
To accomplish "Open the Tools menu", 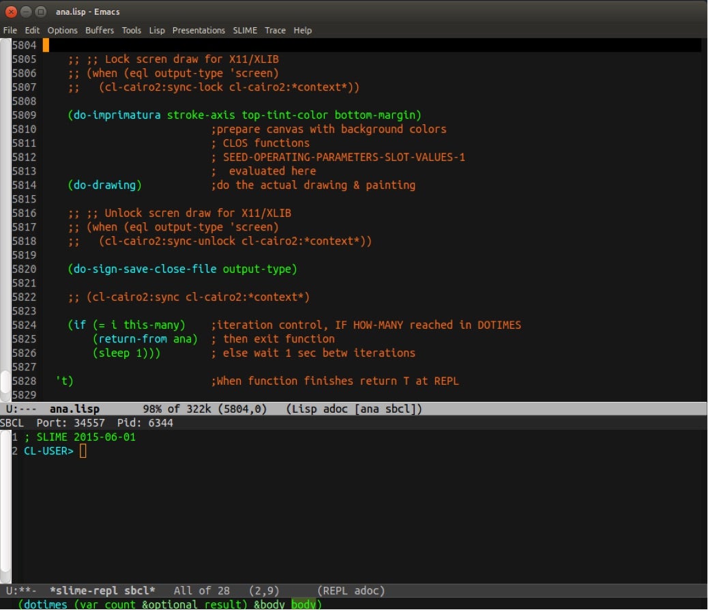I will (132, 30).
